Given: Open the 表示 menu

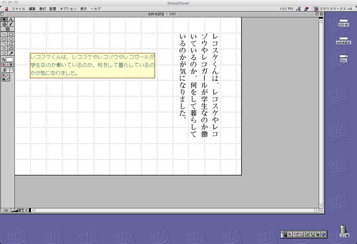Looking at the screenshot, I should point(83,8).
